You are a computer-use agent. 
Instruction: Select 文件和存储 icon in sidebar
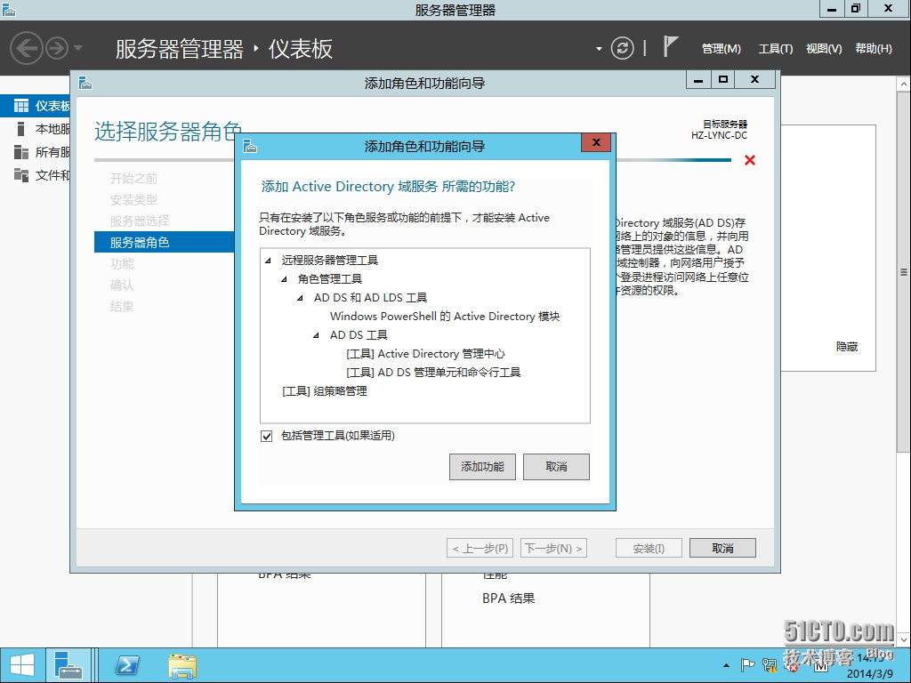[x=21, y=175]
